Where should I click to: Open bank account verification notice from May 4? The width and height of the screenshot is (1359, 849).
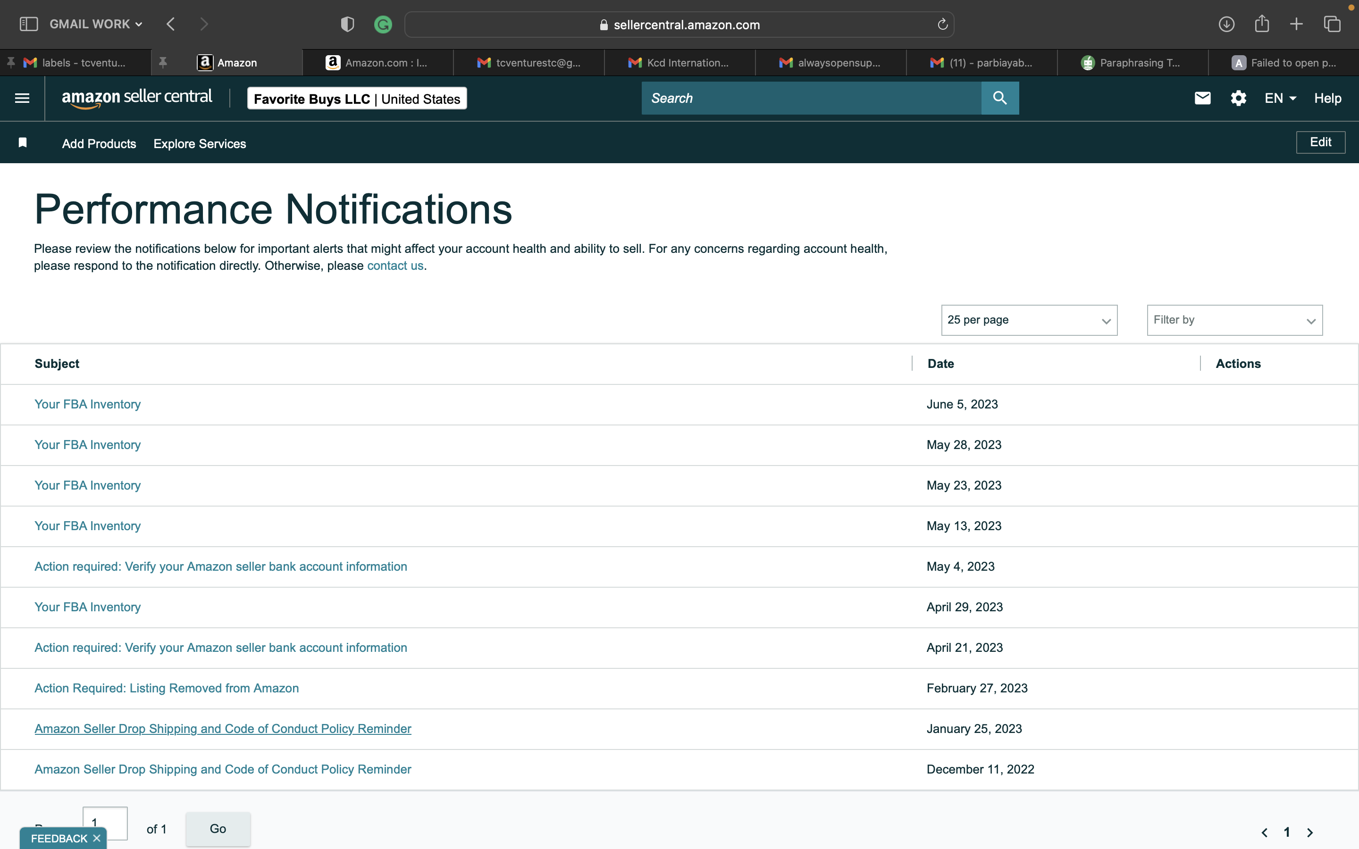click(221, 566)
